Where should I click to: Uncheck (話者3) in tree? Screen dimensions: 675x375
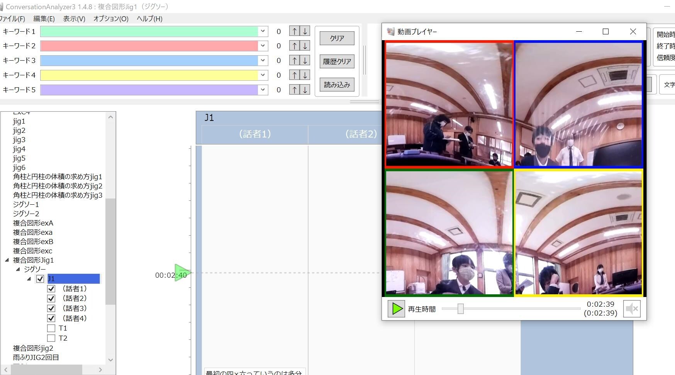coord(51,308)
